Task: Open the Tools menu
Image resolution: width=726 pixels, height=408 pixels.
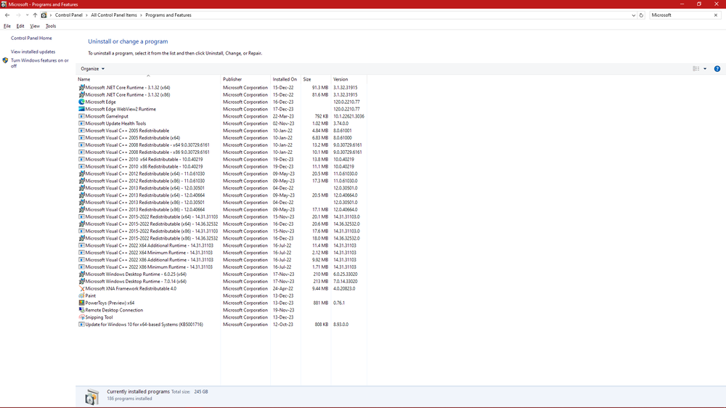Action: 51,26
